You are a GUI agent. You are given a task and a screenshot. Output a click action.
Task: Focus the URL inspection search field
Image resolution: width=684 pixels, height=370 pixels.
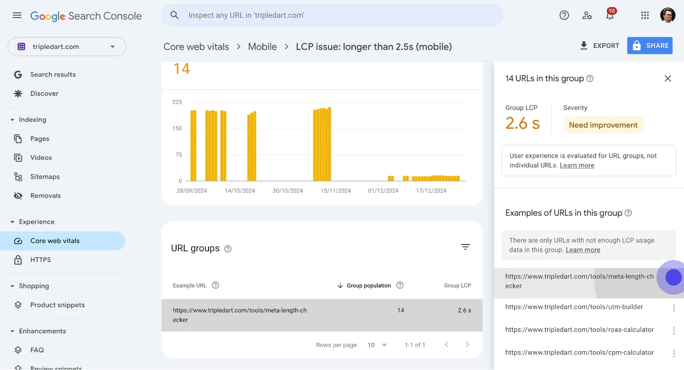tap(333, 15)
